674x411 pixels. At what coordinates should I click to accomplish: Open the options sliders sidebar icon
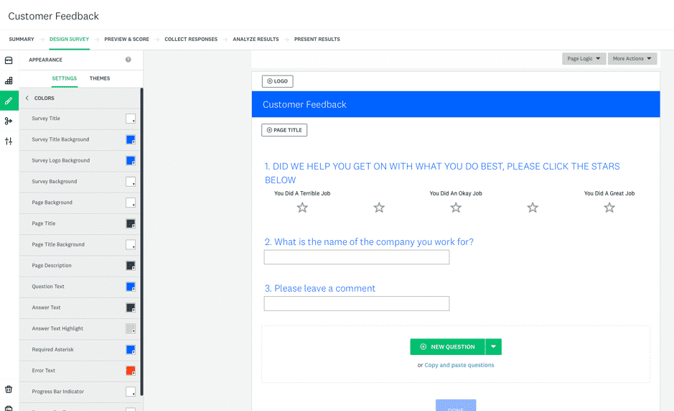tap(9, 141)
